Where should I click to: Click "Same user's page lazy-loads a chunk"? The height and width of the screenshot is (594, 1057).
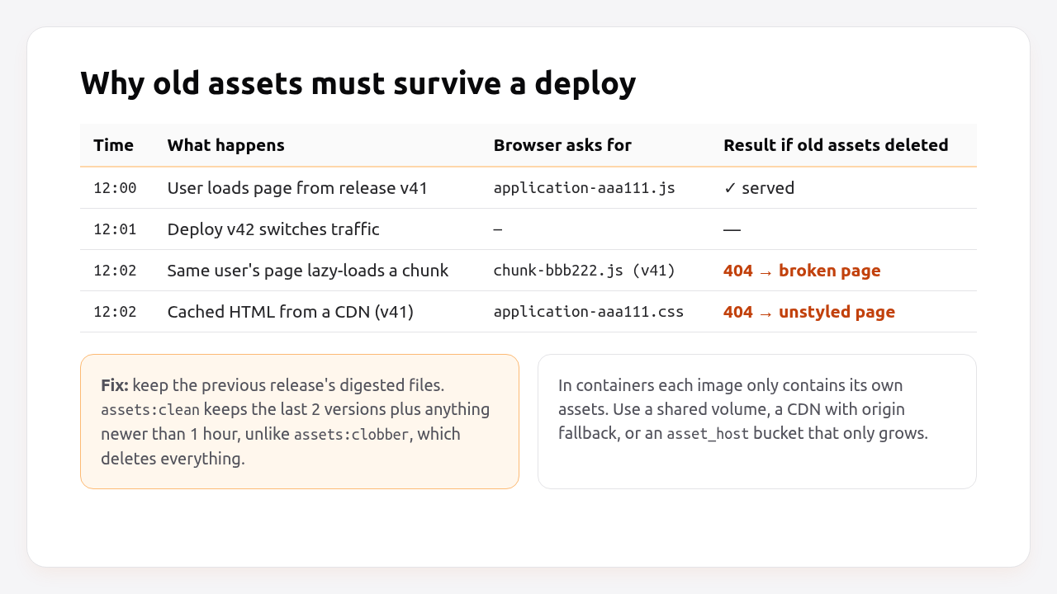pyautogui.click(x=308, y=271)
